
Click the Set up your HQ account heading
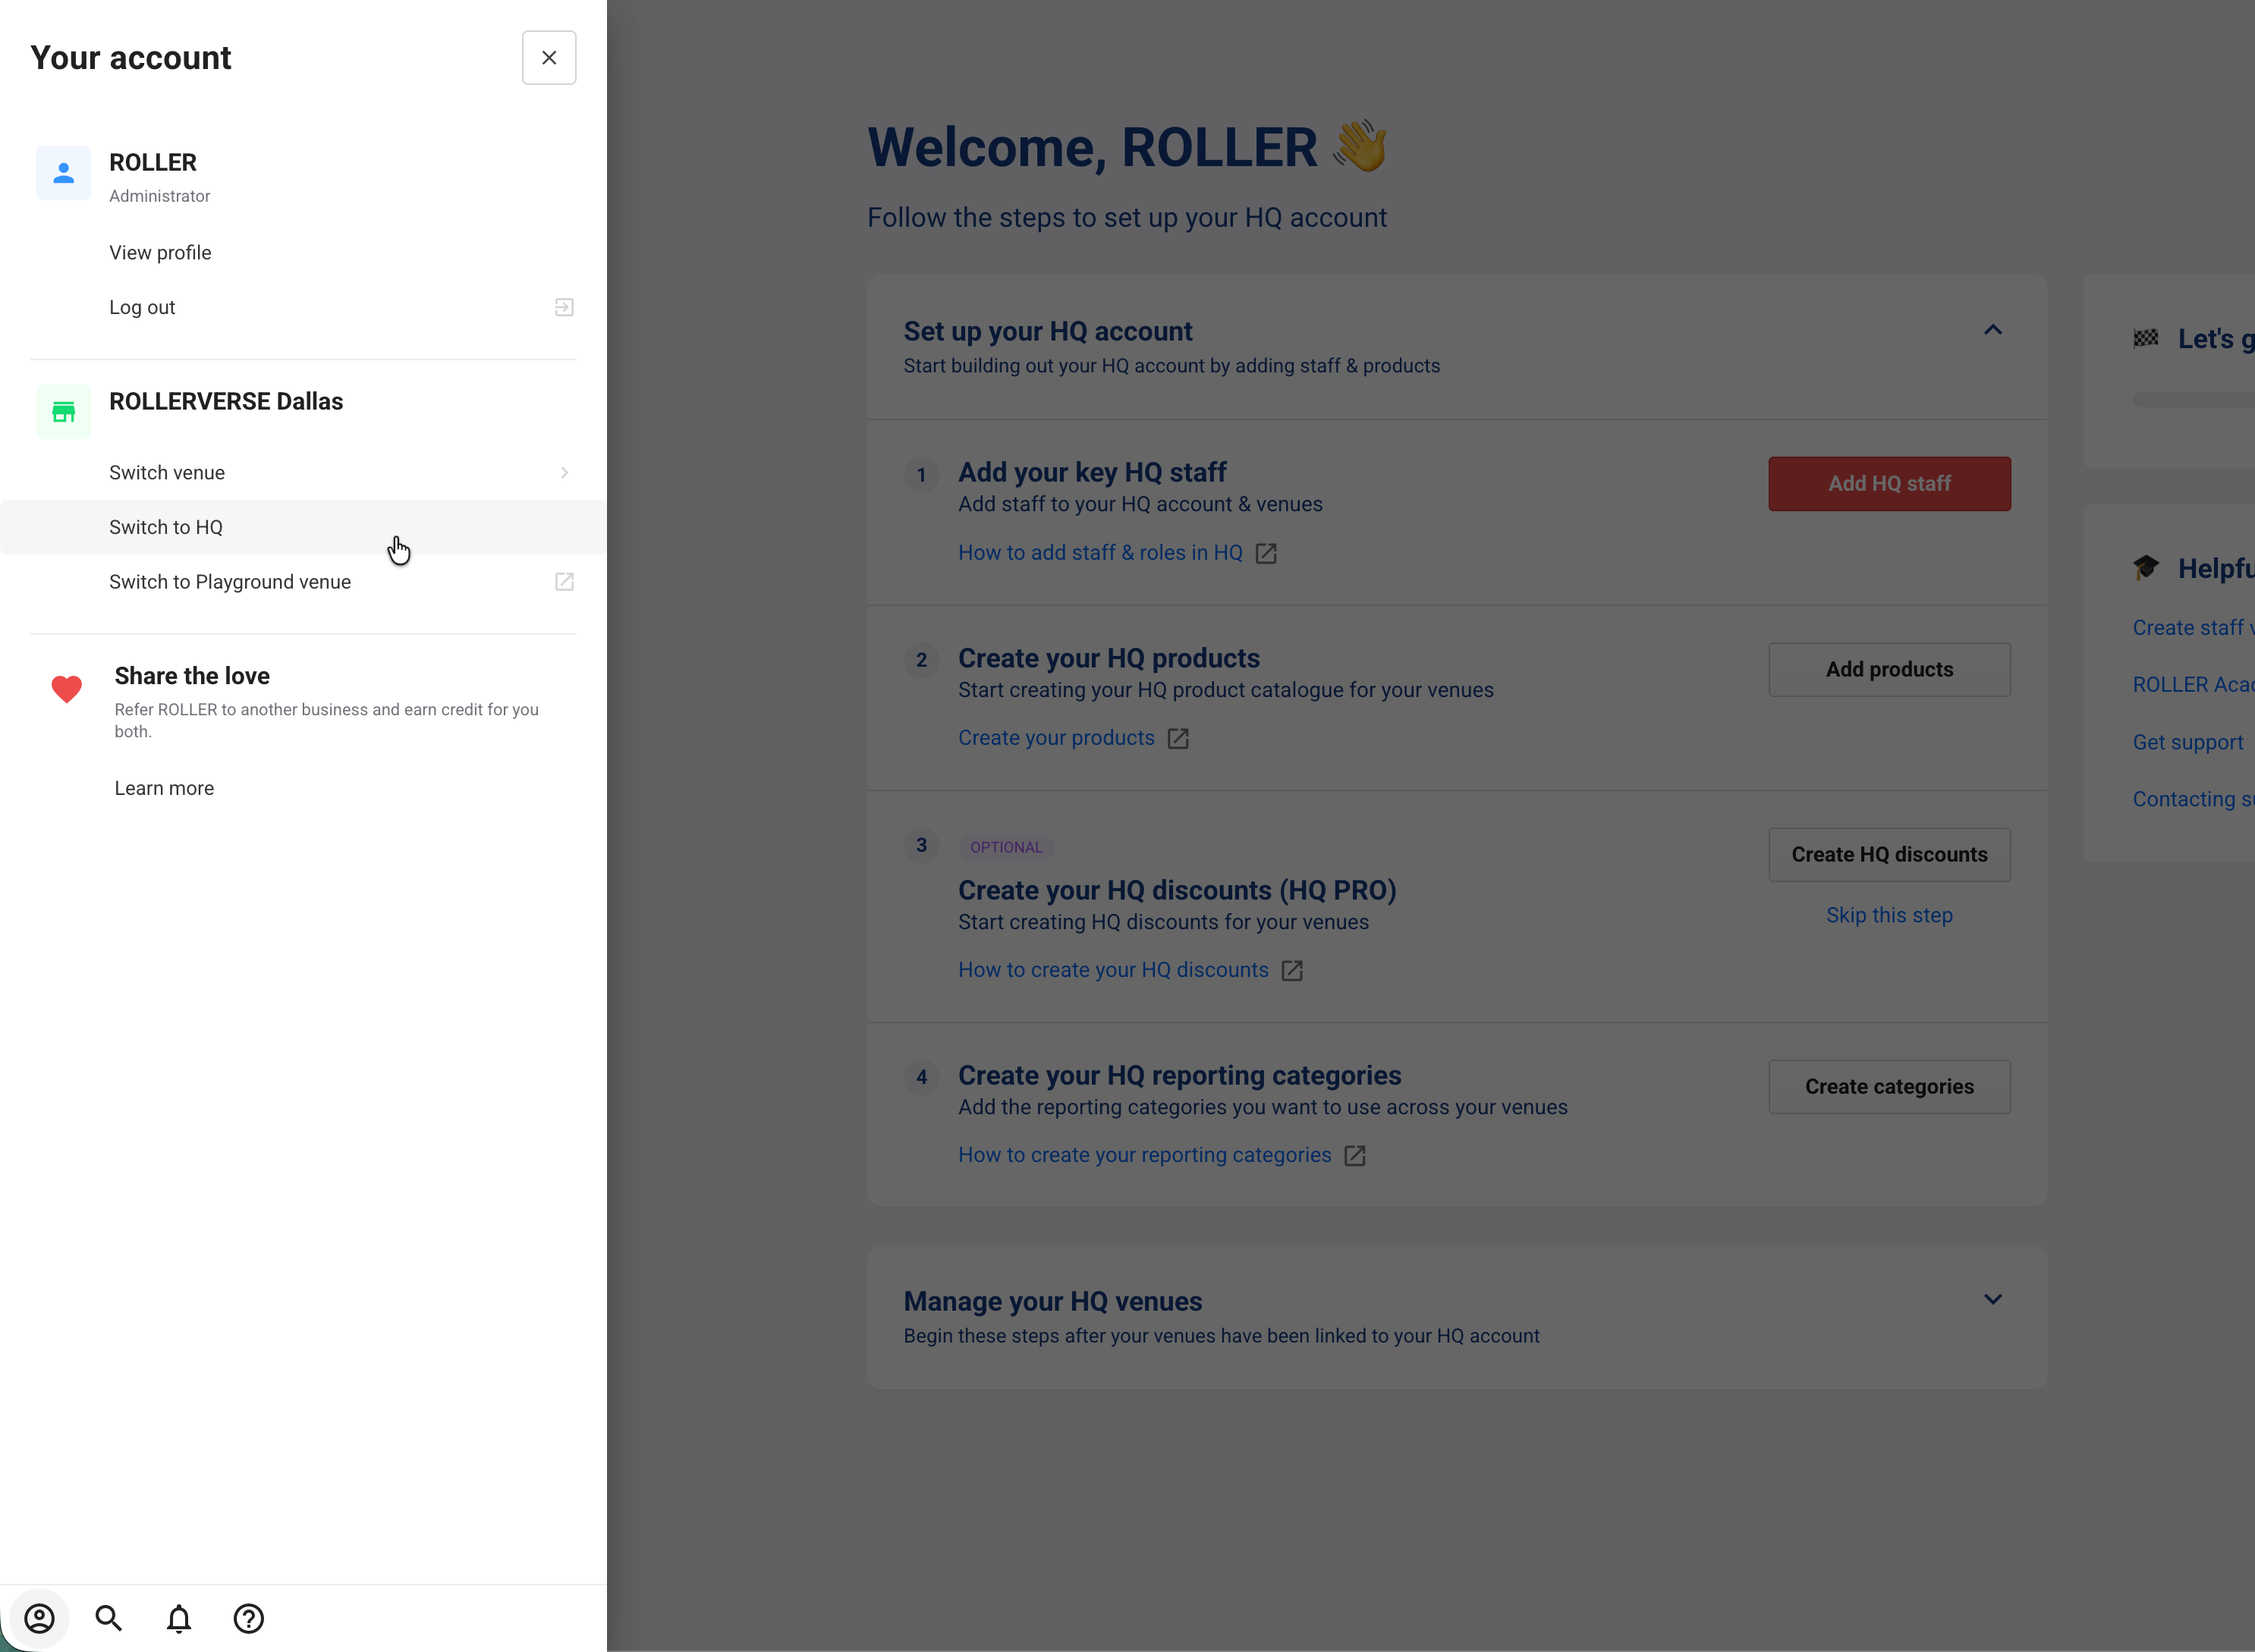(1048, 332)
